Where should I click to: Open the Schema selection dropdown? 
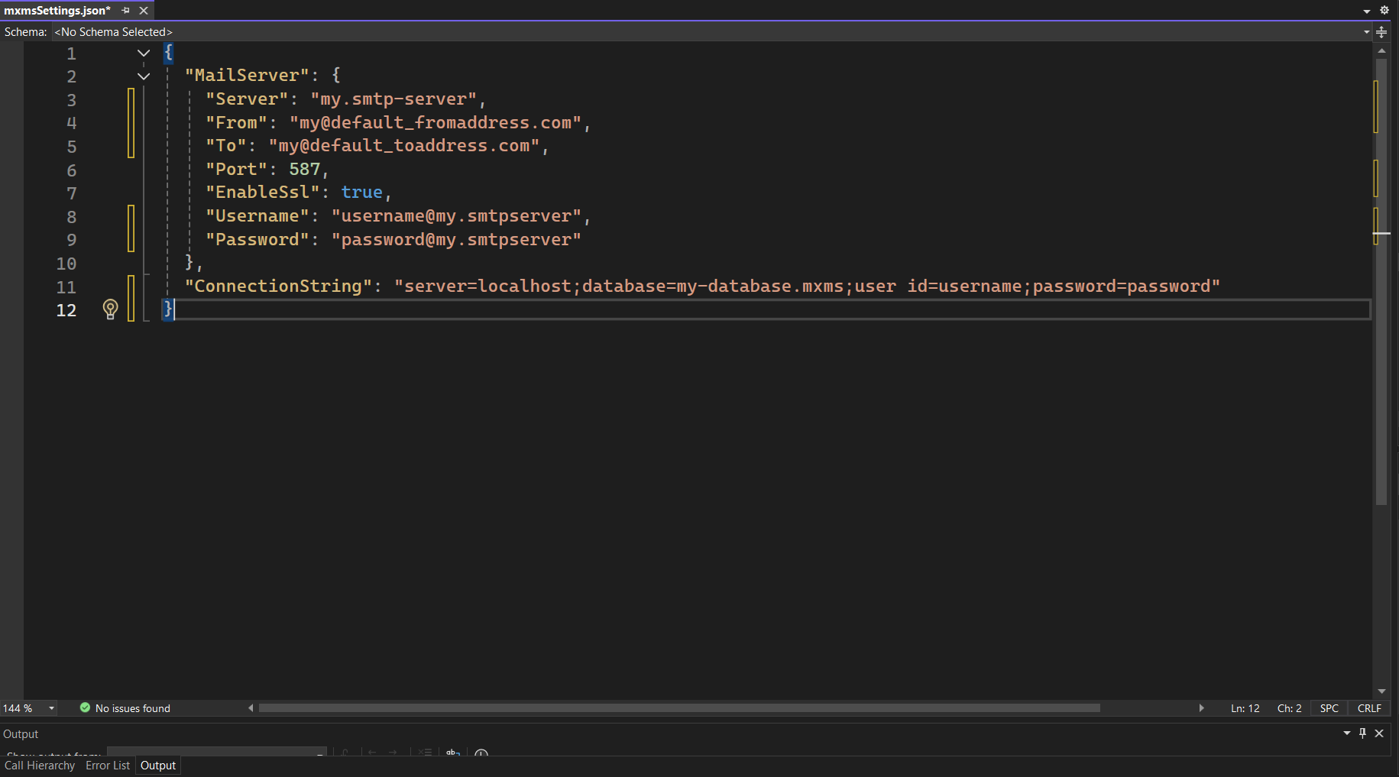coord(1366,32)
